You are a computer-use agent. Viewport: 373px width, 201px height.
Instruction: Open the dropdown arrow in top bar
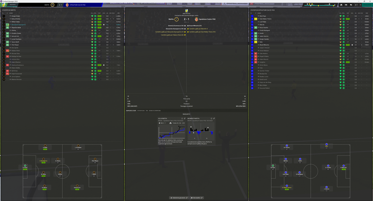[x=360, y=5]
